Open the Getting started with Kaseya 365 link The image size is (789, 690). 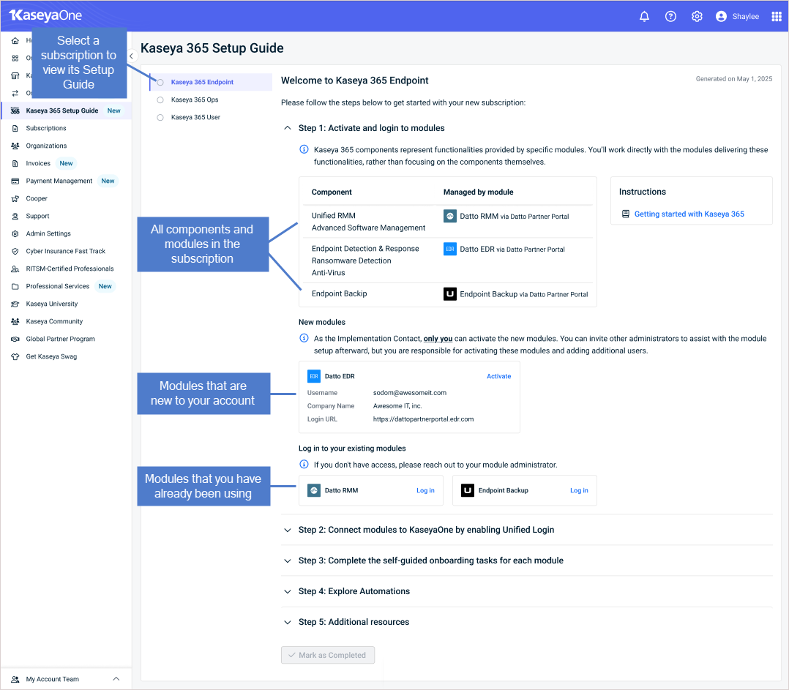point(689,214)
